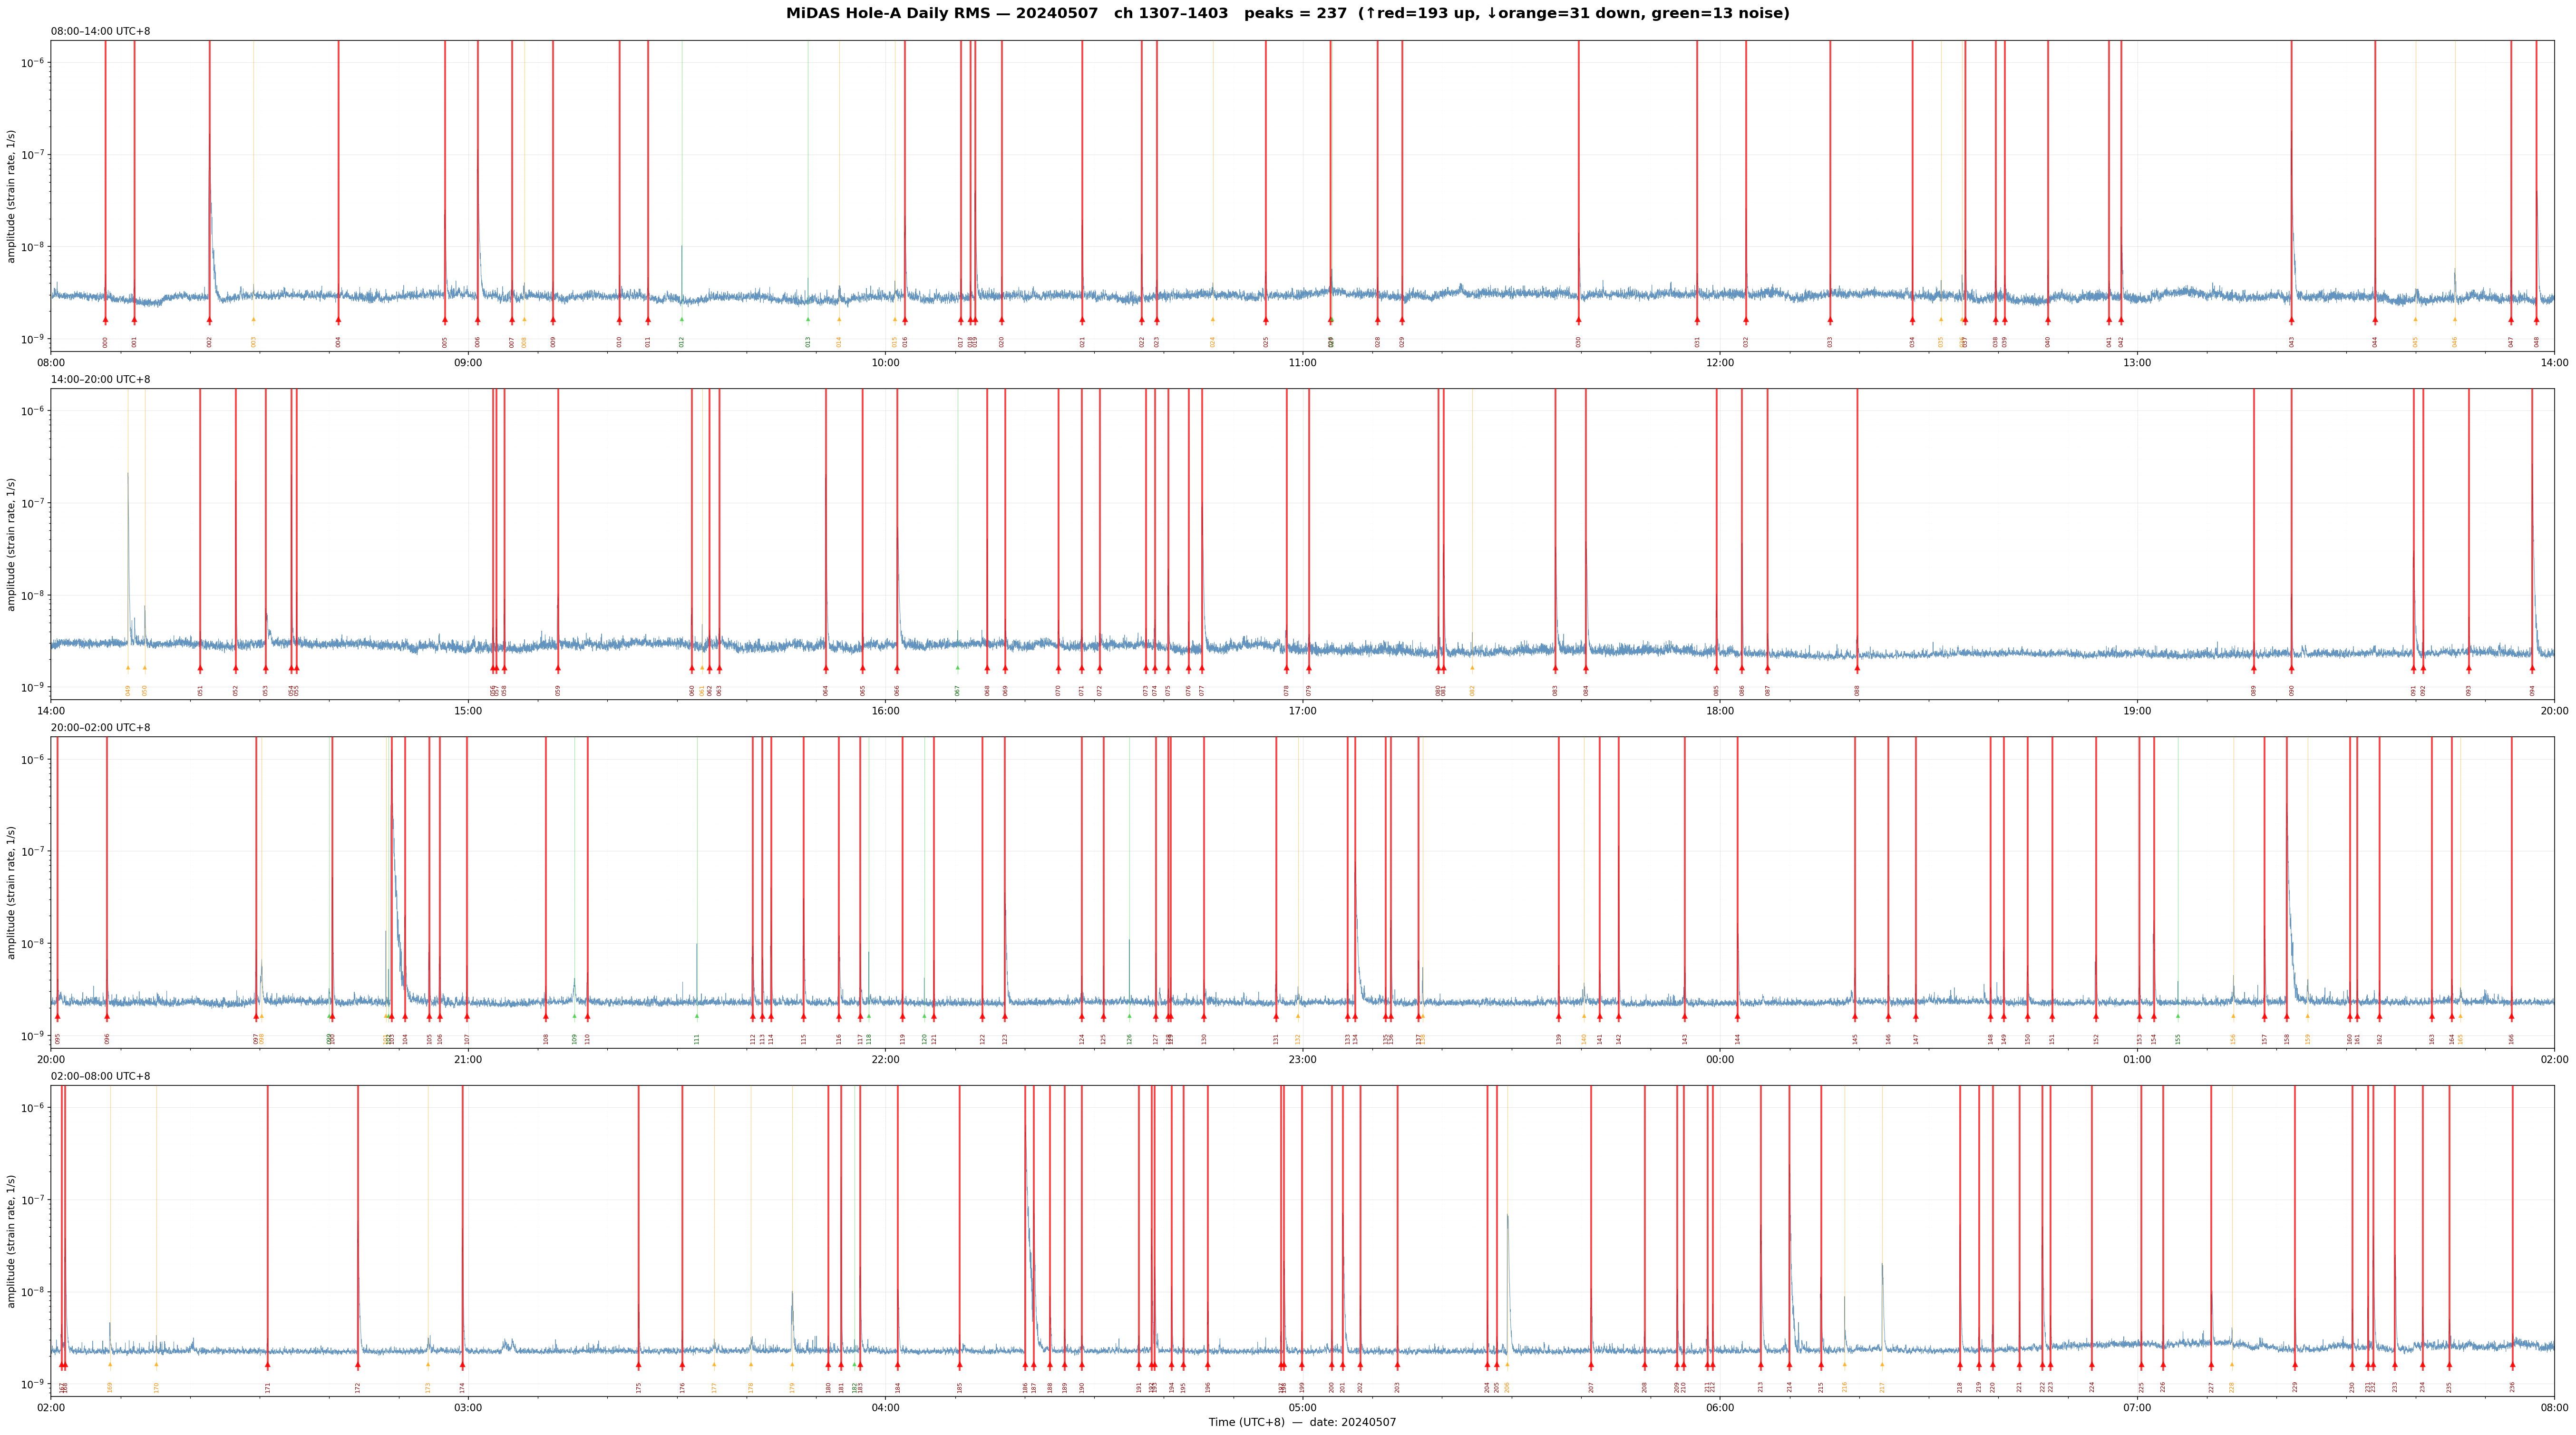Click the MiDAS Hole-A Daily RMS chart title
Image resolution: width=2576 pixels, height=1435 pixels.
click(x=1288, y=13)
